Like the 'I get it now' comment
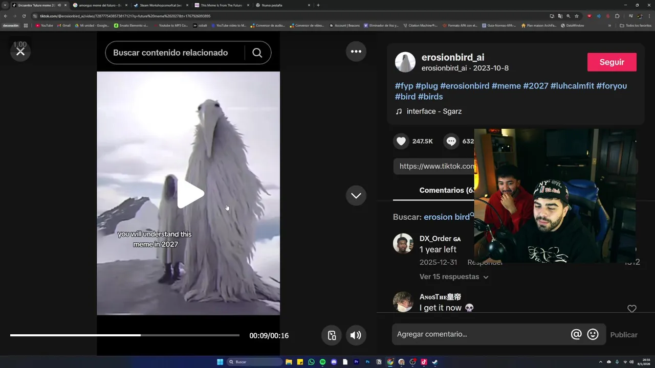Viewport: 655px width, 368px height. tap(632, 309)
